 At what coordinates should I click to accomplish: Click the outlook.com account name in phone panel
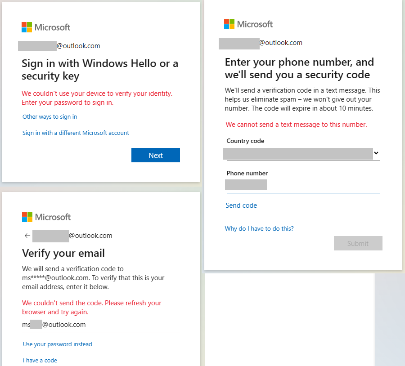[x=261, y=43]
